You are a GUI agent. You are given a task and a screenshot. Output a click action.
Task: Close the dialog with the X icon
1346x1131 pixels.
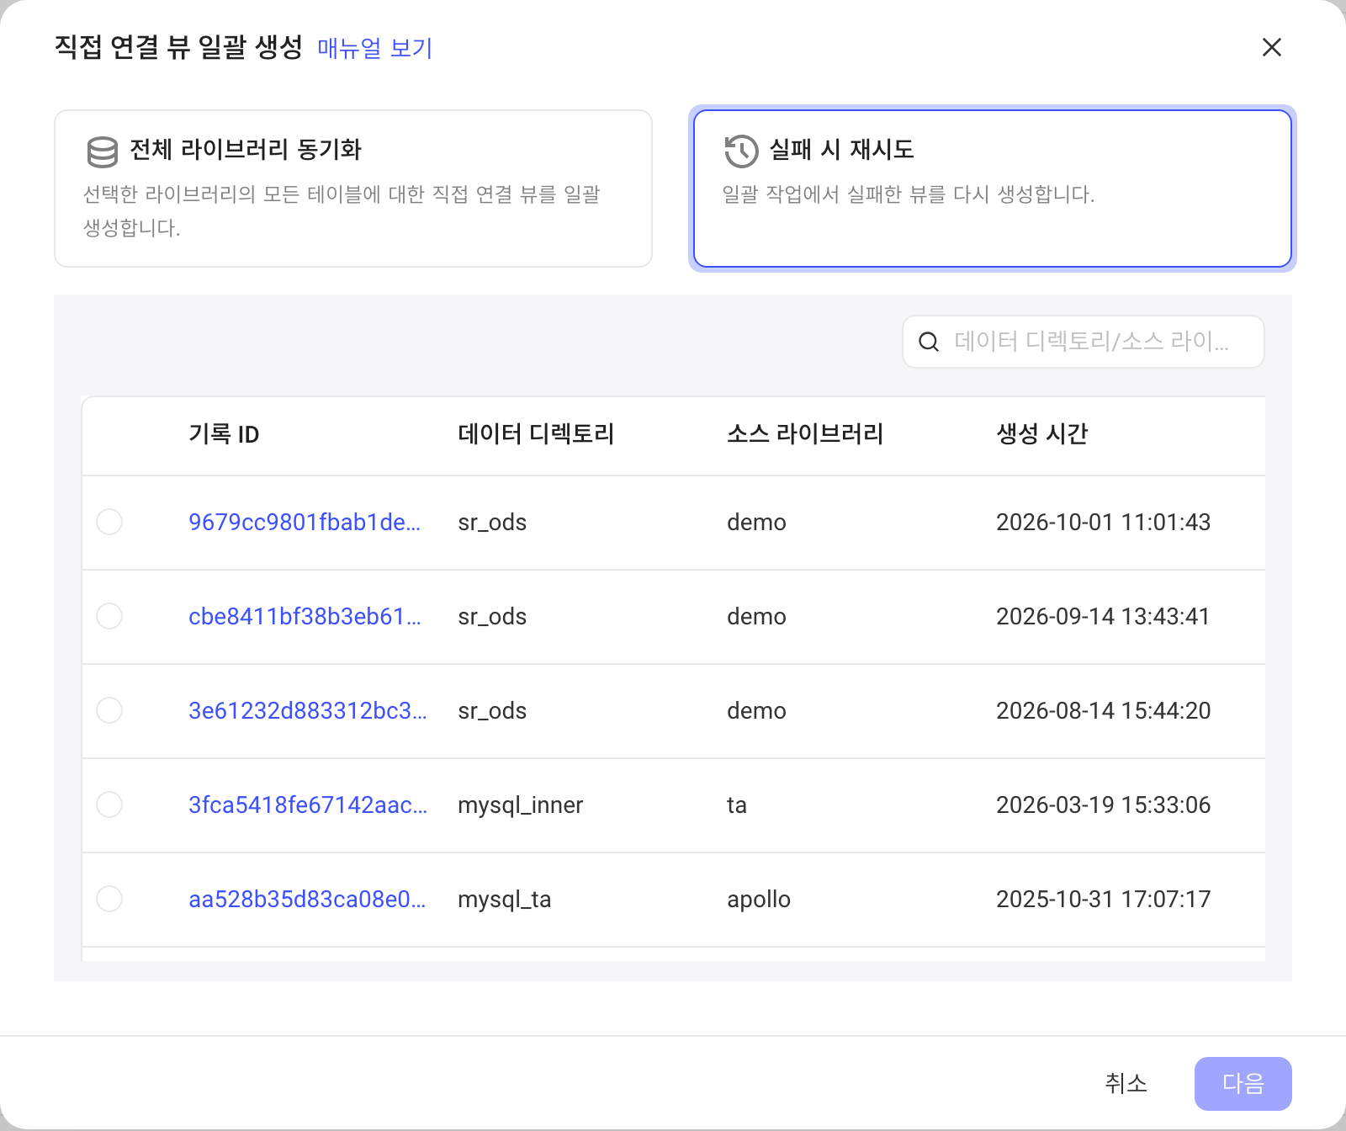(1271, 47)
